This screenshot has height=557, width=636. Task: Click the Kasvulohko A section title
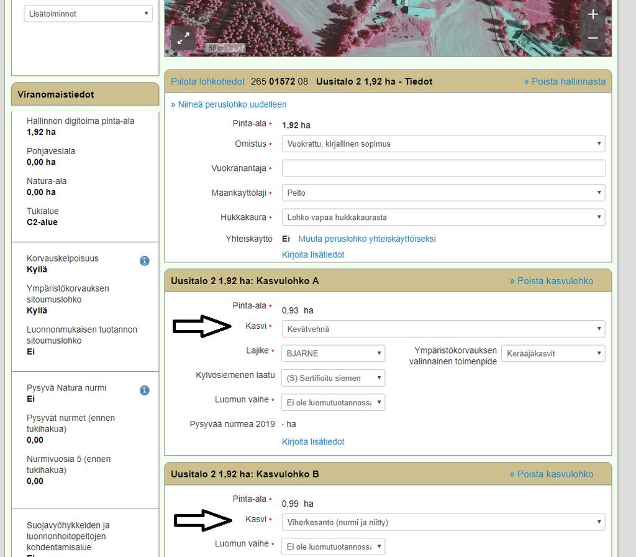point(245,281)
